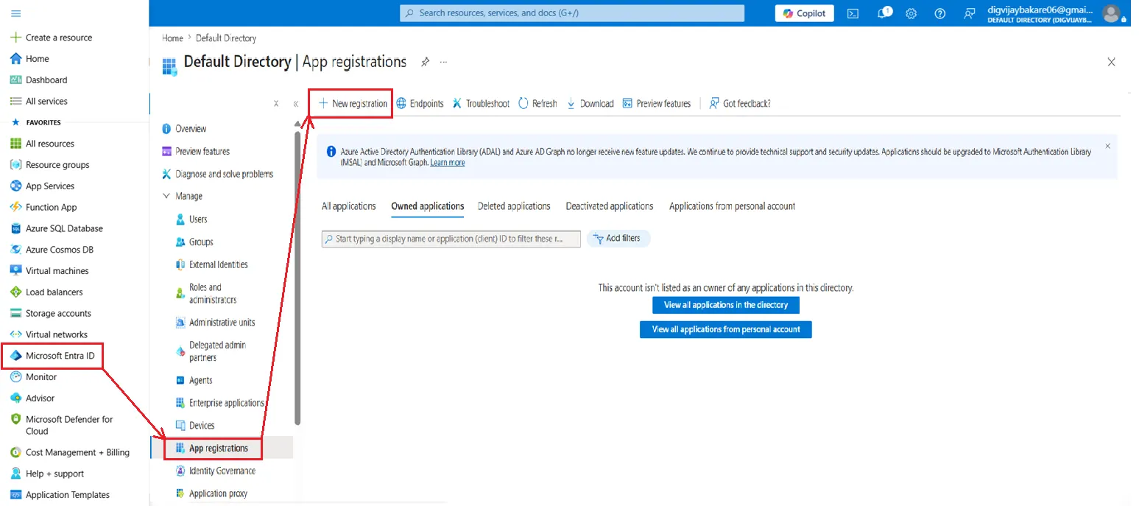Collapse the Manage section

(x=166, y=197)
